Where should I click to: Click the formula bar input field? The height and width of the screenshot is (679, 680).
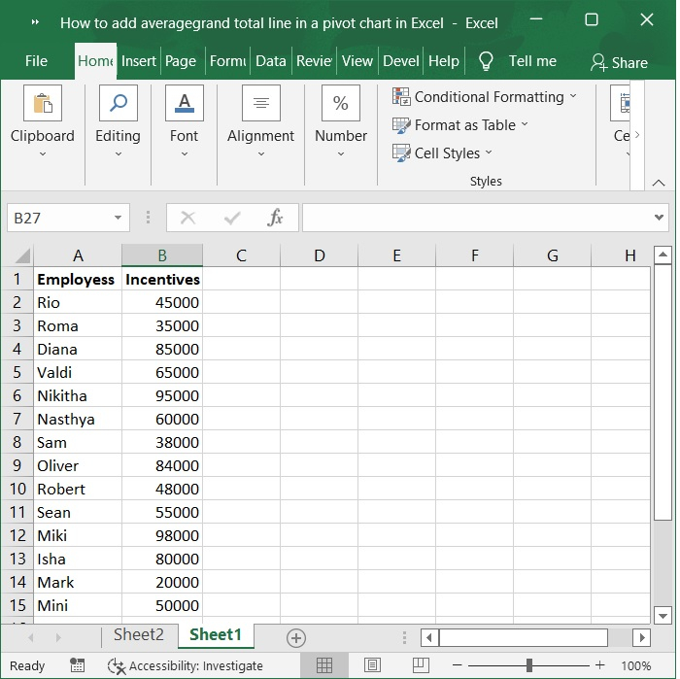pyautogui.click(x=477, y=218)
